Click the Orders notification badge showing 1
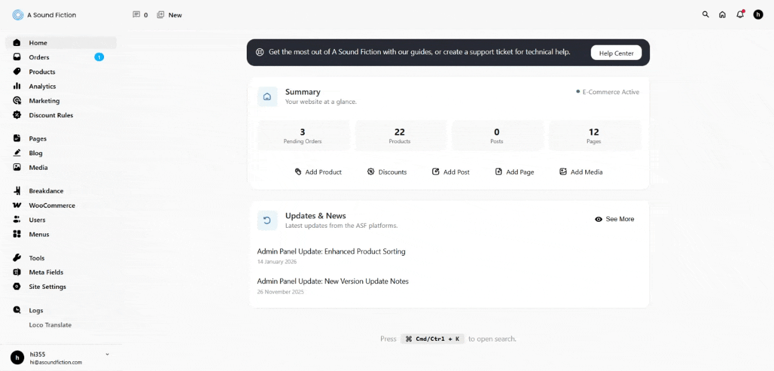This screenshot has height=371, width=774. [x=99, y=57]
